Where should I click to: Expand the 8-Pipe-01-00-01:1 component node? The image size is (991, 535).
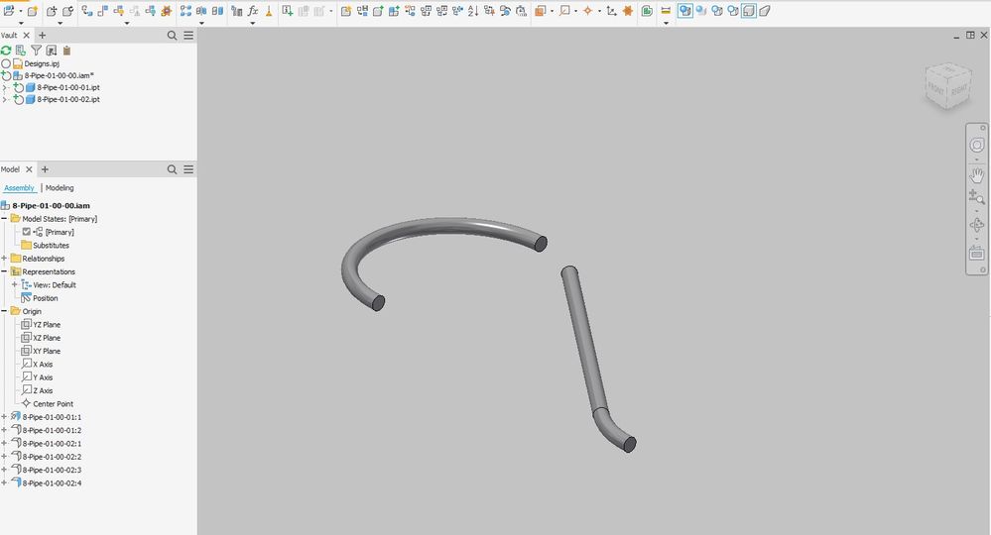4,416
